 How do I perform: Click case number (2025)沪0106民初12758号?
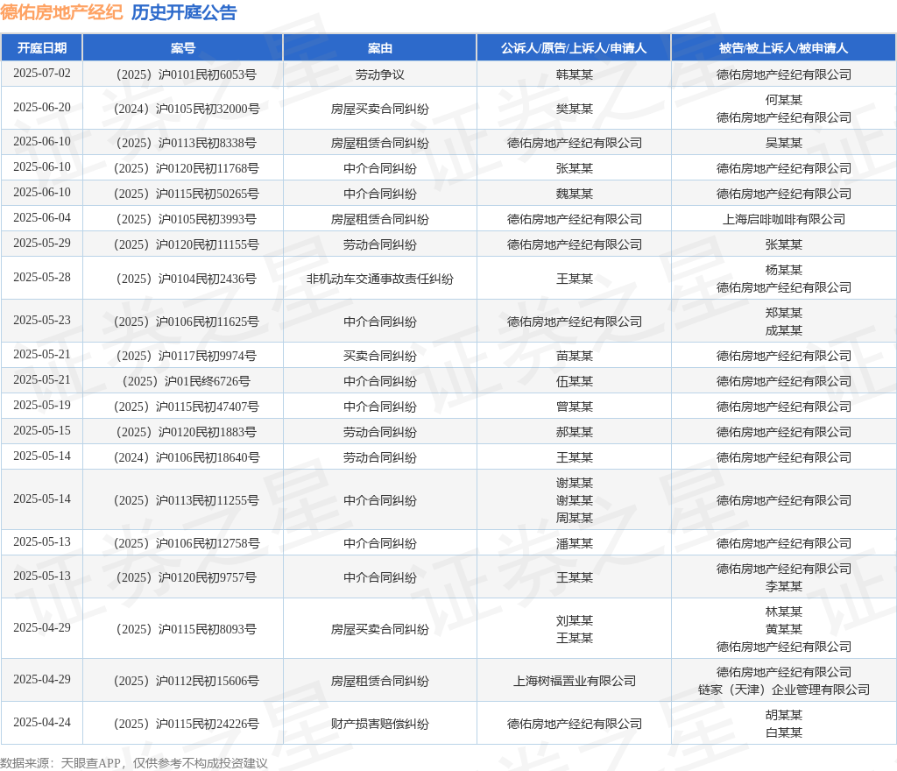point(186,543)
